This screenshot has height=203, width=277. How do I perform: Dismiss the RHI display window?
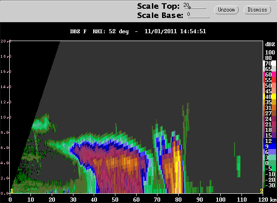click(x=257, y=10)
